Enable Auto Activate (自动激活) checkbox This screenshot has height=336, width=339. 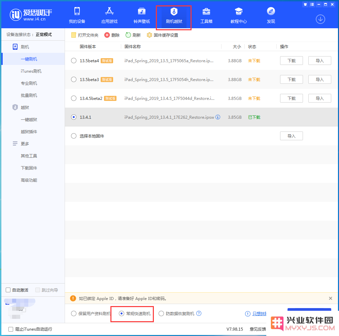[8, 290]
